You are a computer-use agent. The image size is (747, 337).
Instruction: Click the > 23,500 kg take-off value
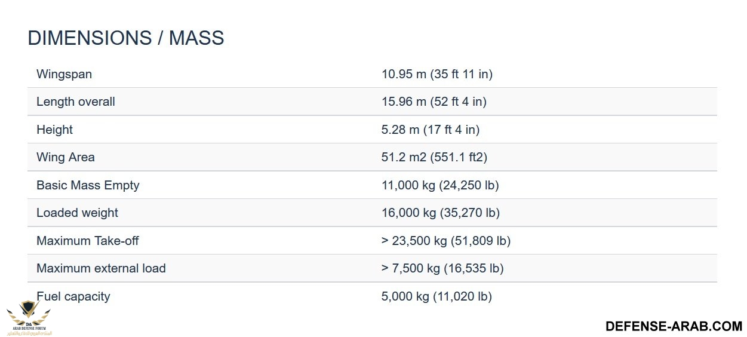point(446,241)
